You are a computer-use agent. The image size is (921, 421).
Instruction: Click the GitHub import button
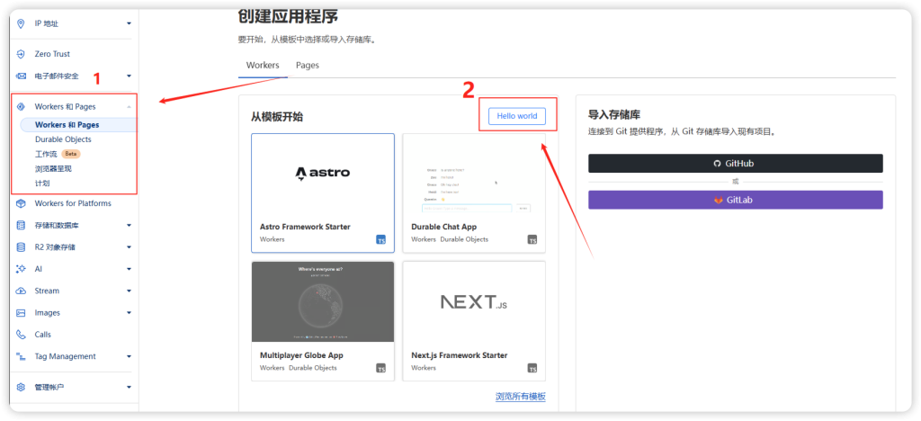(736, 164)
